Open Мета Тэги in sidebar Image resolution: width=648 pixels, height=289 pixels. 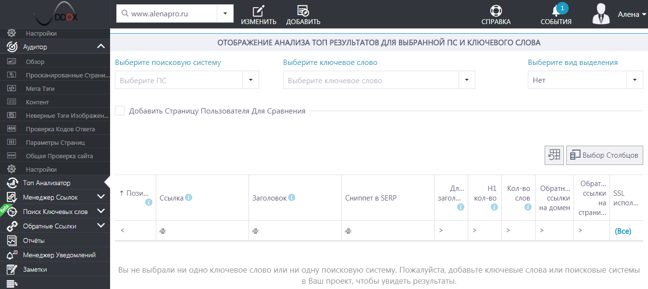coord(40,89)
